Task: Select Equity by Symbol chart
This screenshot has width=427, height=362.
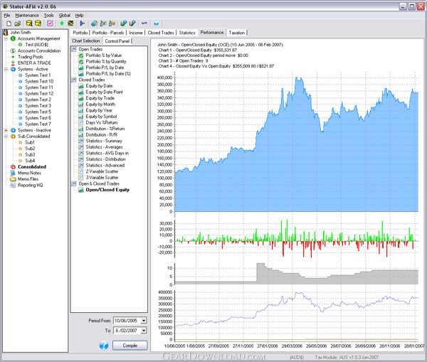Action: 101,117
